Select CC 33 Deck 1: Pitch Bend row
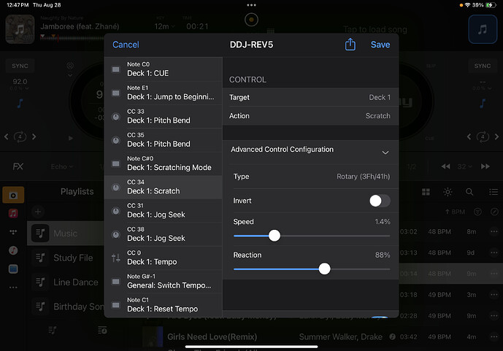This screenshot has height=351, width=503. [164, 116]
